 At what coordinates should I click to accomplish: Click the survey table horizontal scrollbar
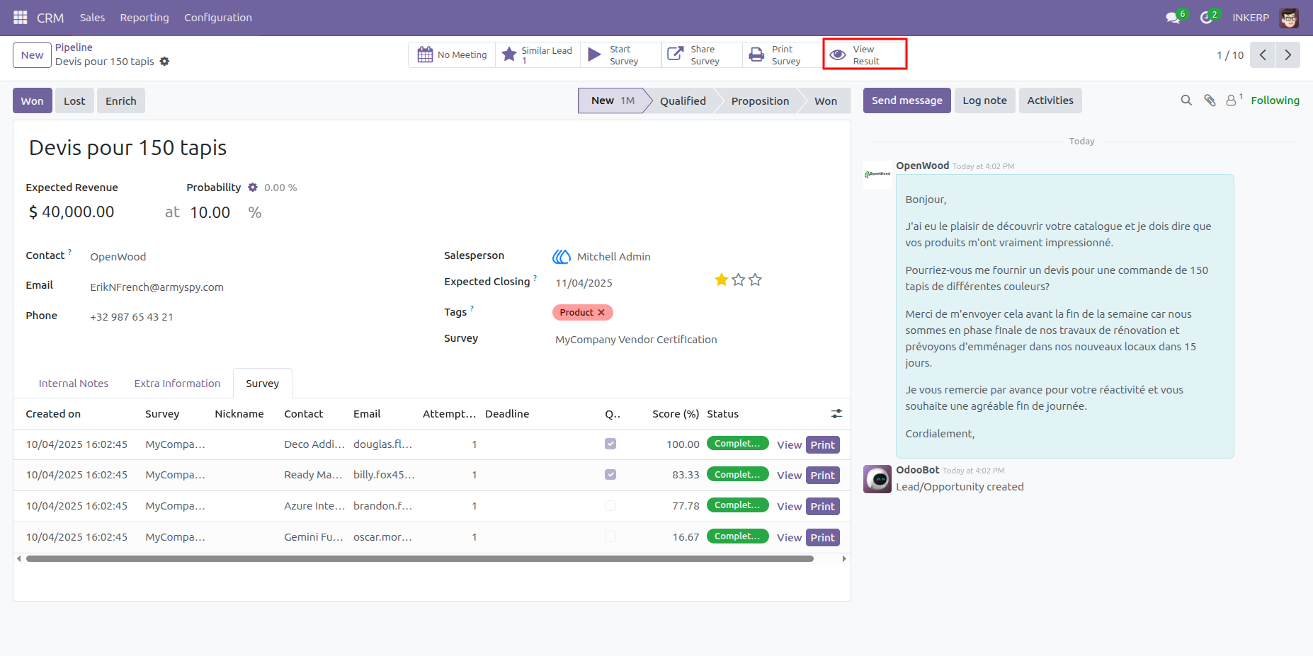(420, 558)
